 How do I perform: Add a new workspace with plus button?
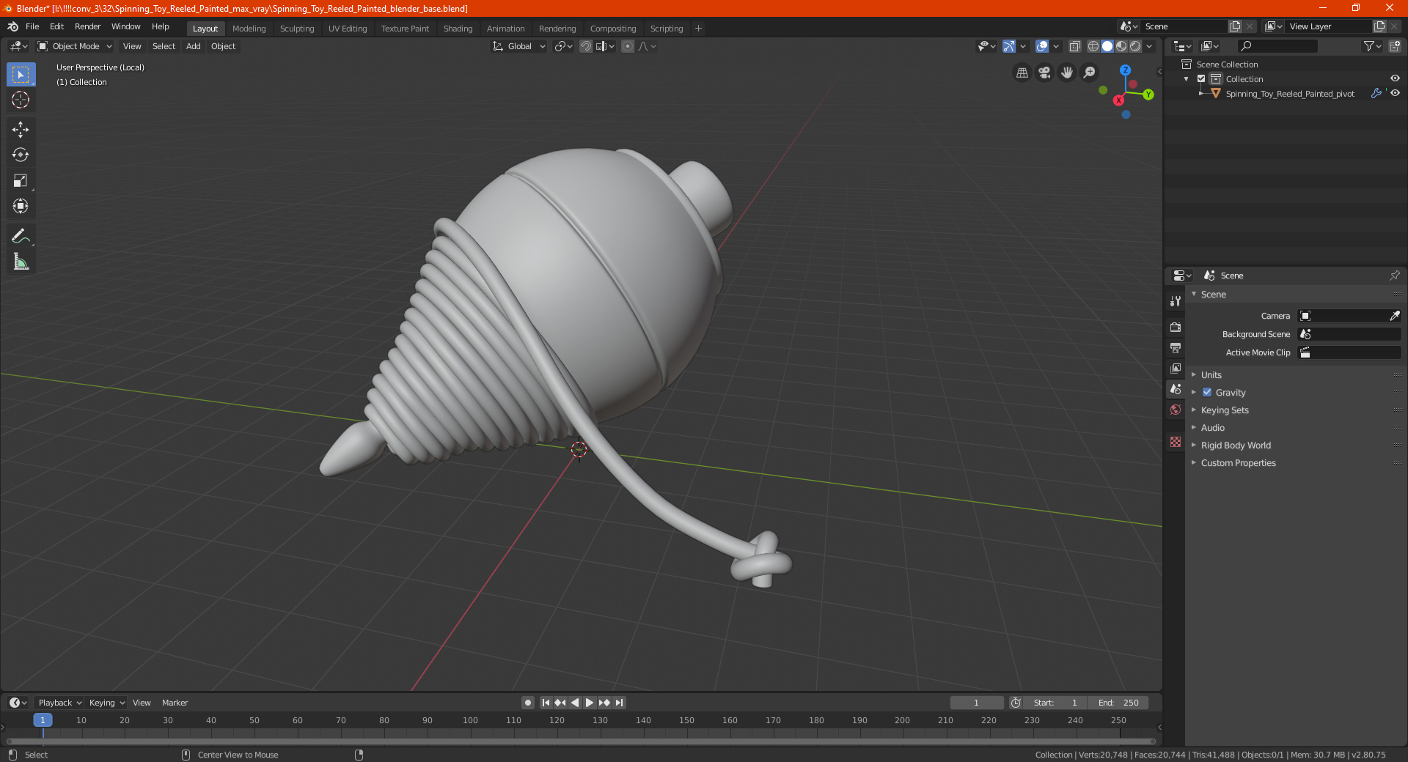[698, 29]
